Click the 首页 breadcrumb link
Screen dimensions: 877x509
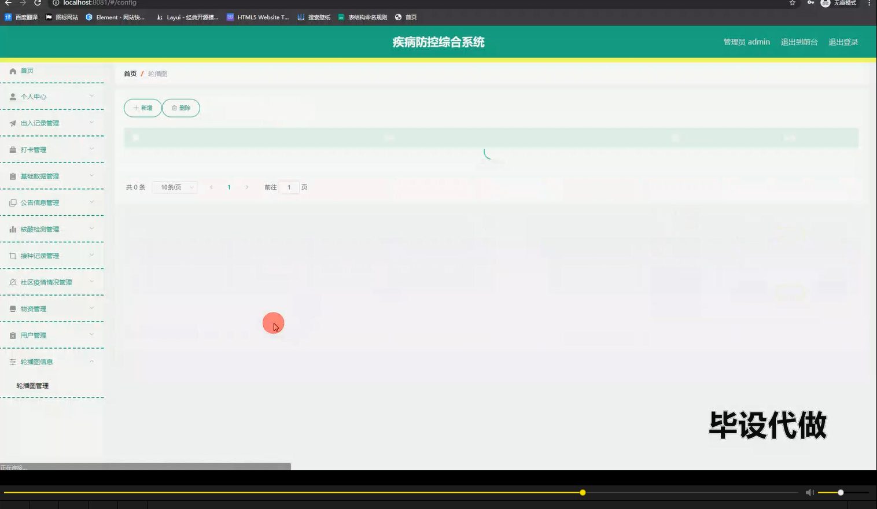tap(130, 74)
